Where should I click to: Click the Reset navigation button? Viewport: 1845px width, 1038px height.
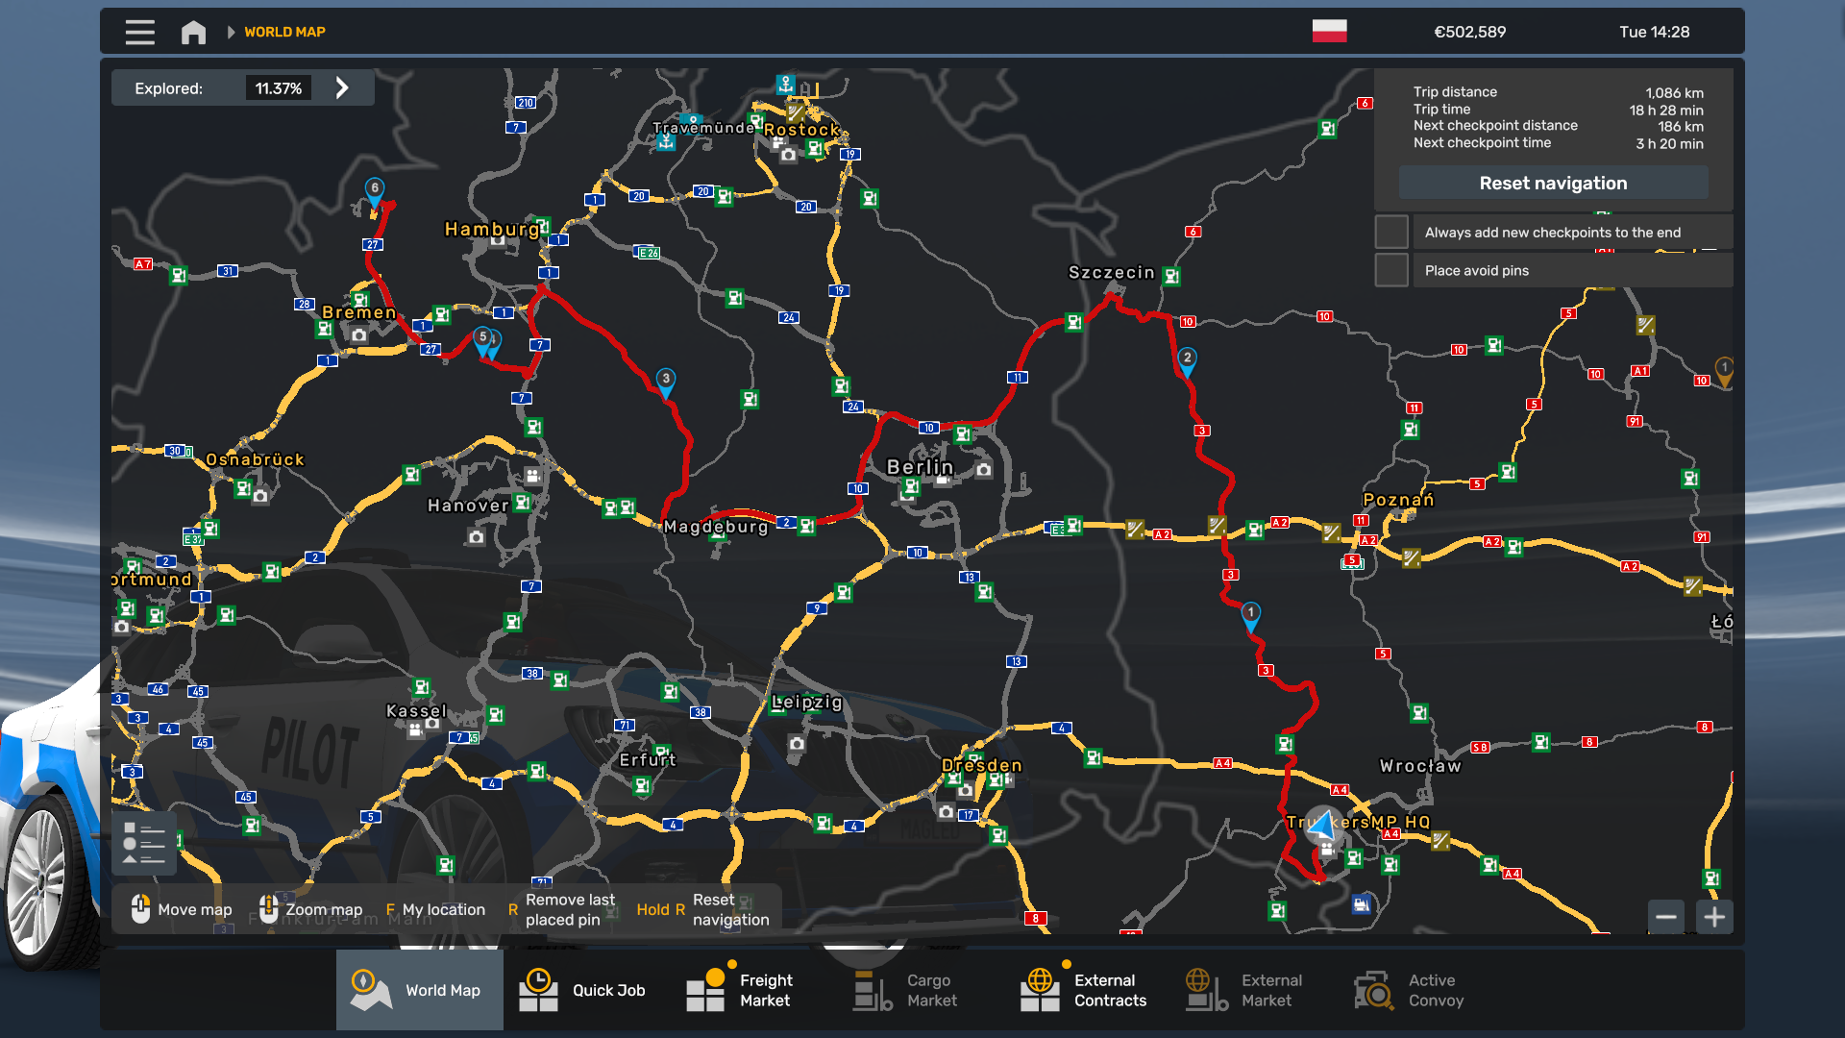point(1553,183)
